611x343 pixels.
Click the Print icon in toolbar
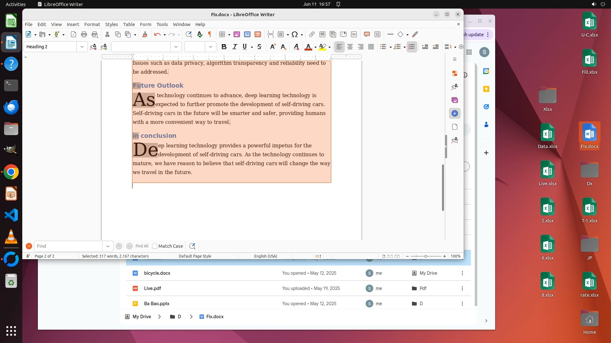tap(84, 34)
